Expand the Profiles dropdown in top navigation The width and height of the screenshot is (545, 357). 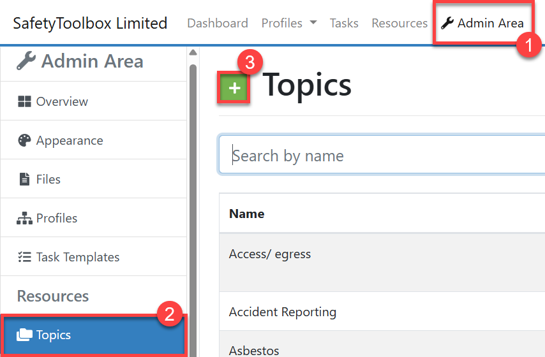coord(288,24)
